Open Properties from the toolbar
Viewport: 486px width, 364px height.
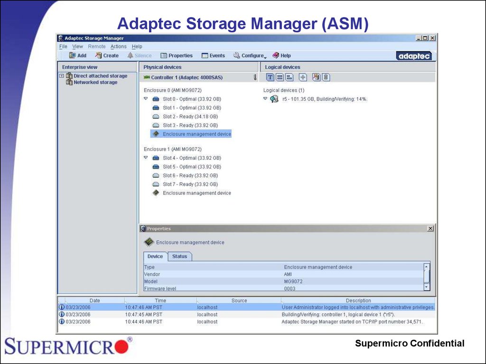point(177,56)
